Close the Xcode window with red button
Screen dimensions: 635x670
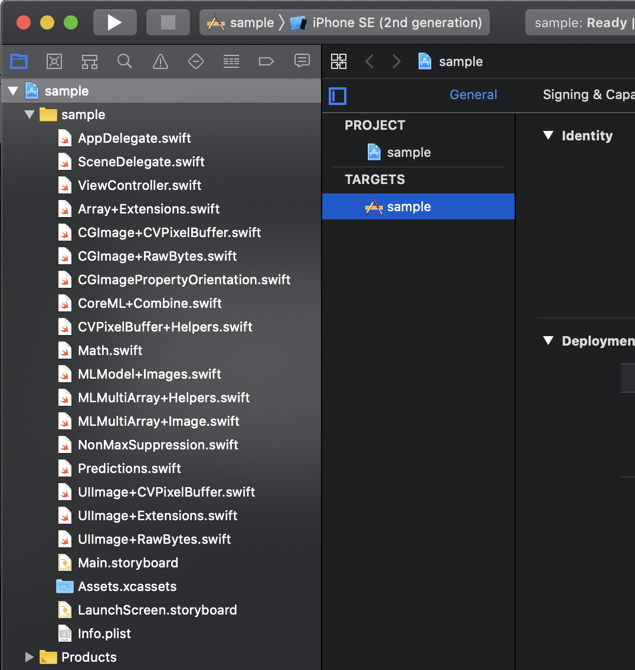point(24,22)
